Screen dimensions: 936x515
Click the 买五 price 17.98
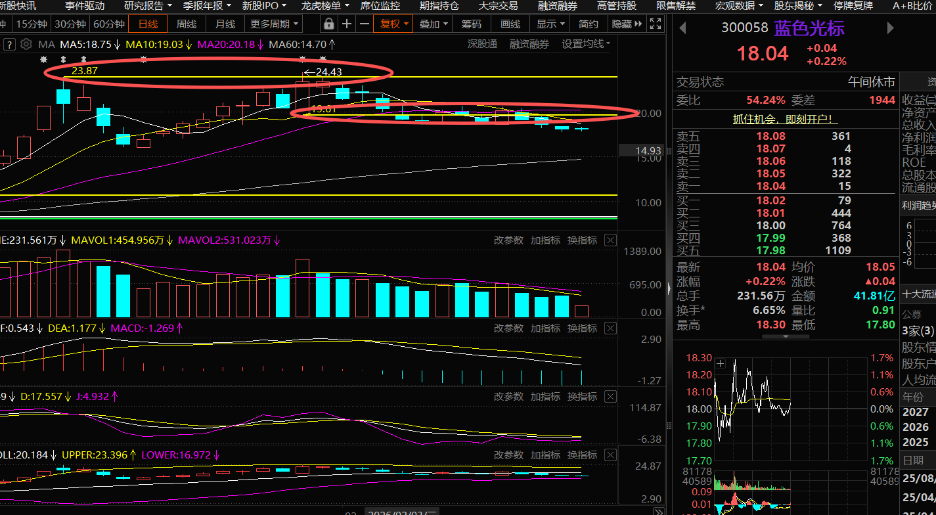click(770, 250)
